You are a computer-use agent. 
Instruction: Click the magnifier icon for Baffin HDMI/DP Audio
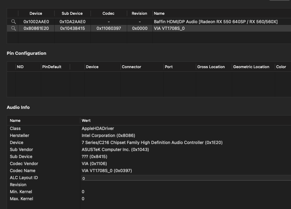[x=13, y=22]
